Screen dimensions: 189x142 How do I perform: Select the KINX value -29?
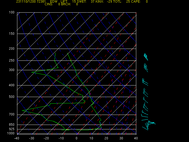click(x=109, y=2)
